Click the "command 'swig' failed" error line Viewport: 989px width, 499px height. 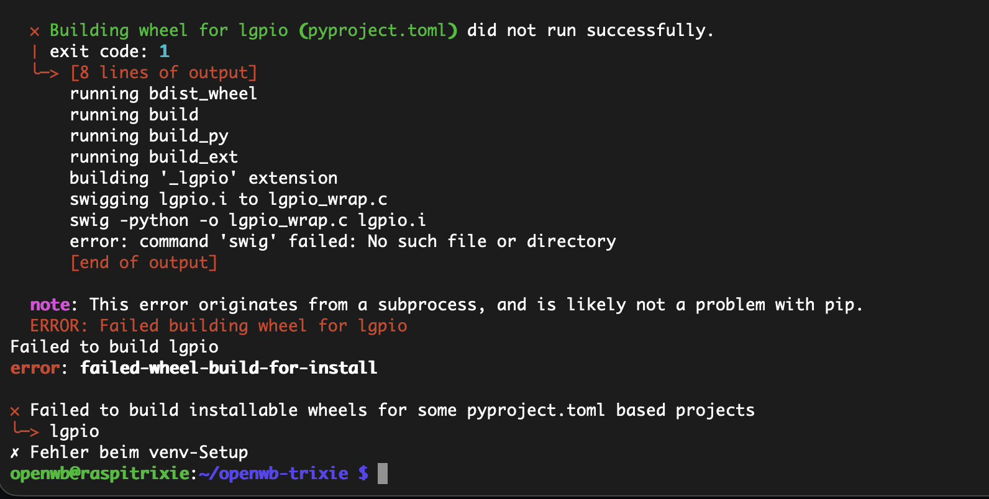[342, 241]
